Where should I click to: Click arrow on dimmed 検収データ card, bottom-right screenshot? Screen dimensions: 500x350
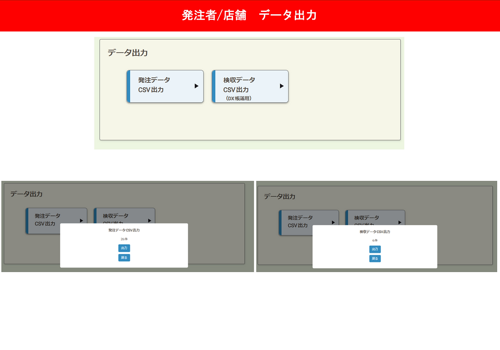pyautogui.click(x=400, y=222)
